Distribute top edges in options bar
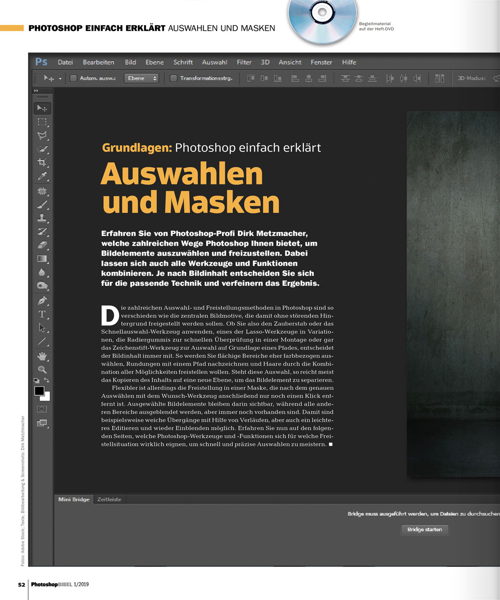This screenshot has height=600, width=500. click(345, 78)
